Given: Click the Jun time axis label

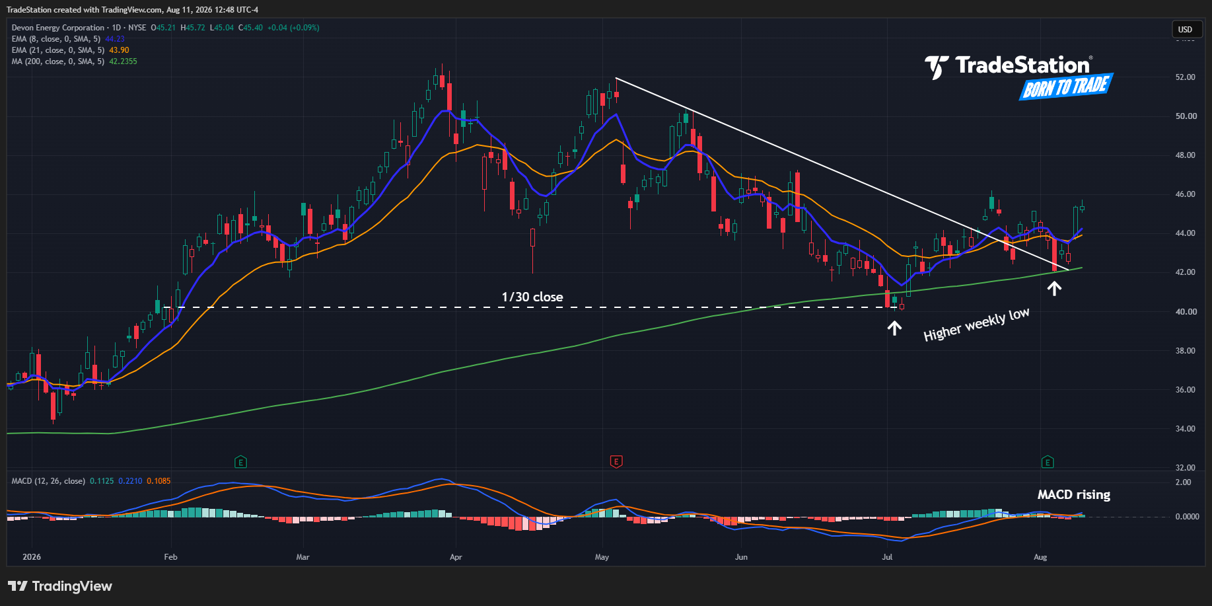Looking at the screenshot, I should tap(741, 557).
